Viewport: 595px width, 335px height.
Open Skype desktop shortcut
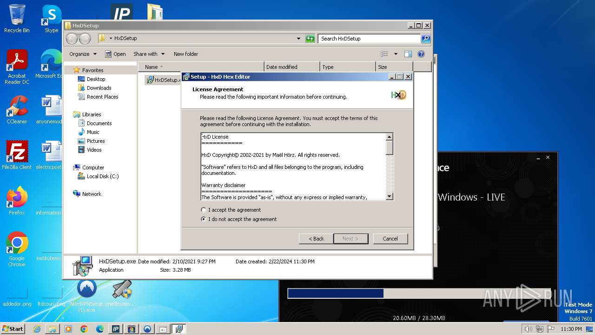tap(51, 19)
